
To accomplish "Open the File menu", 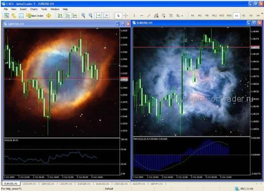I will 6,9.
